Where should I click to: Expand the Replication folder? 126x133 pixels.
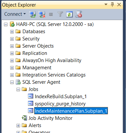(12, 53)
